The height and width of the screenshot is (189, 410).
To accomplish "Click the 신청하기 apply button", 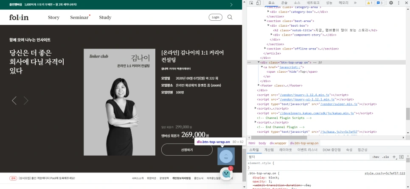I will pos(187,150).
